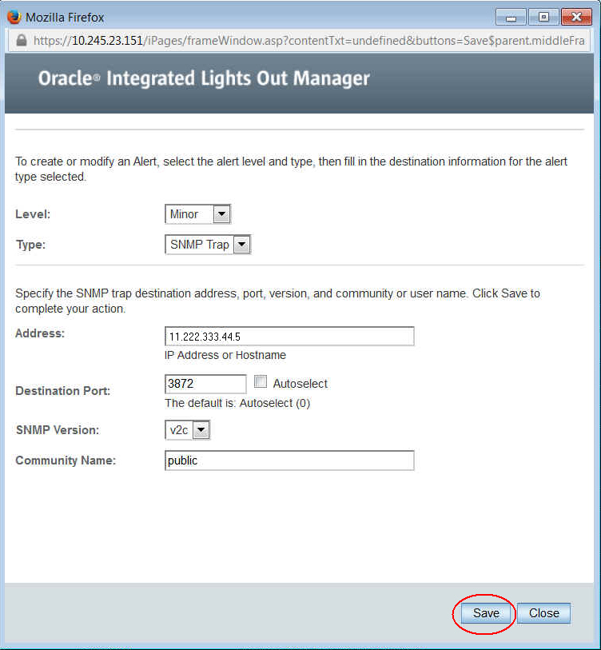Enable the Autoselect checkbox
Image resolution: width=601 pixels, height=650 pixels.
coord(261,381)
